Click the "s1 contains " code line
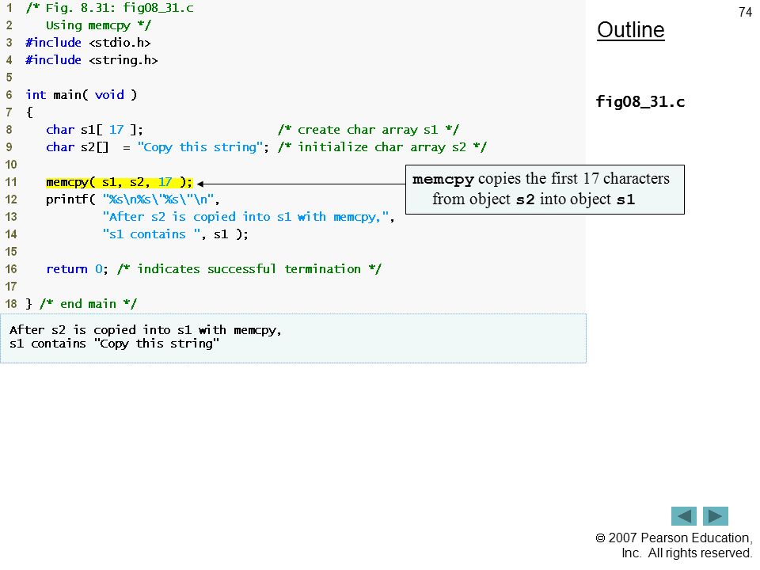 click(176, 234)
